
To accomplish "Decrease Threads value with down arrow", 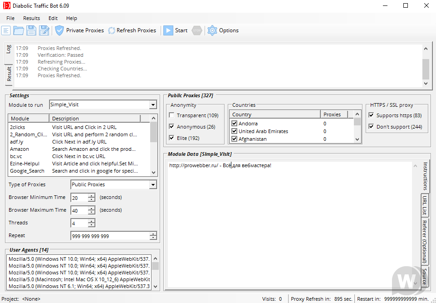I will click(x=92, y=225).
